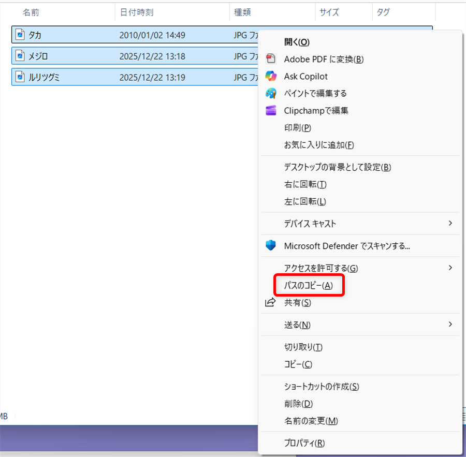Click the Adobe PDF 変換 icon
The width and height of the screenshot is (466, 457).
point(270,59)
